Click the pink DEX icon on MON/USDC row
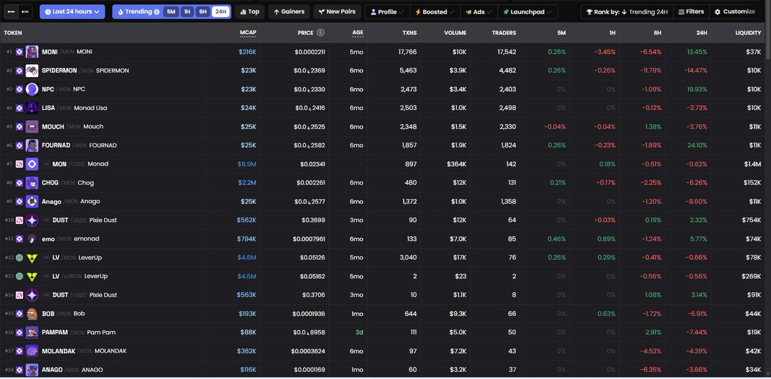 (19, 164)
